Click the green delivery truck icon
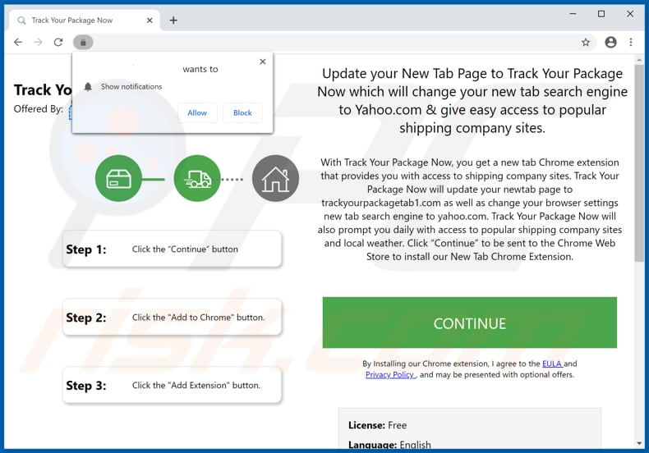This screenshot has height=453, width=649. (x=197, y=178)
